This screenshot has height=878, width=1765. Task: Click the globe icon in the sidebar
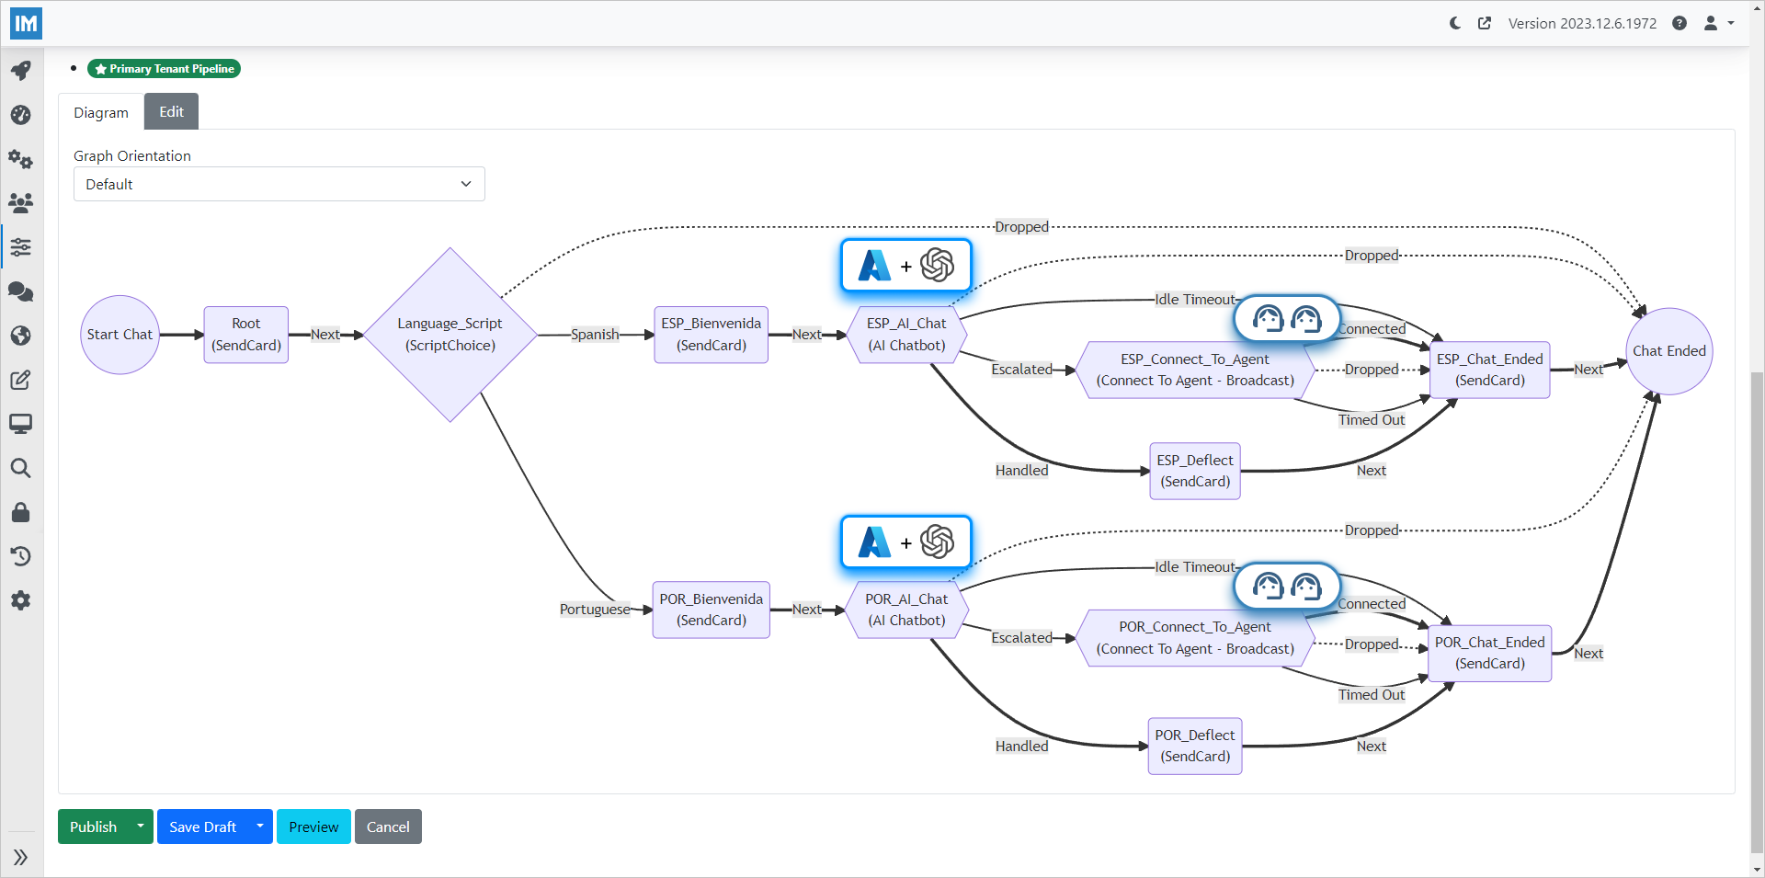coord(20,336)
